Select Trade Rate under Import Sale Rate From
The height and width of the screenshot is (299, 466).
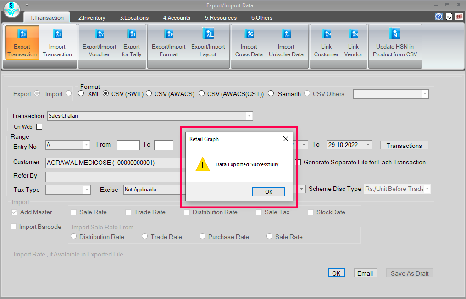(145, 236)
